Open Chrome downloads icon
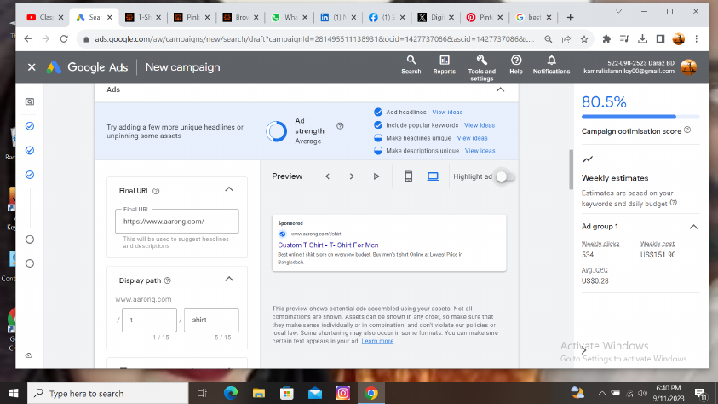Image resolution: width=718 pixels, height=404 pixels. [642, 39]
